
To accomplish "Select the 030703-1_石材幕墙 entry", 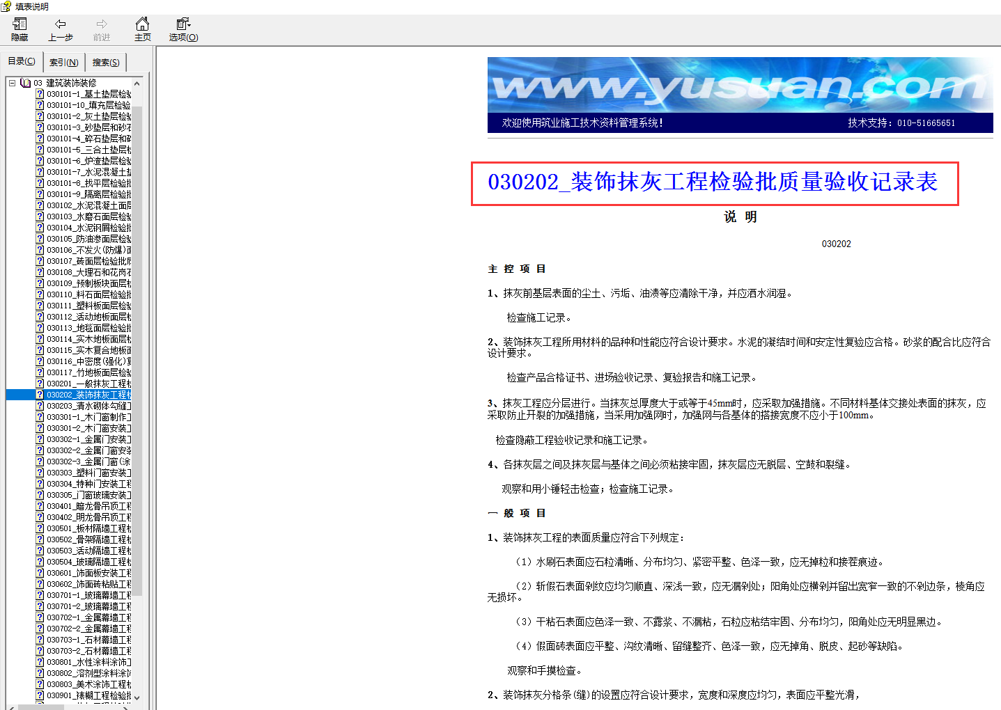I will [x=88, y=640].
